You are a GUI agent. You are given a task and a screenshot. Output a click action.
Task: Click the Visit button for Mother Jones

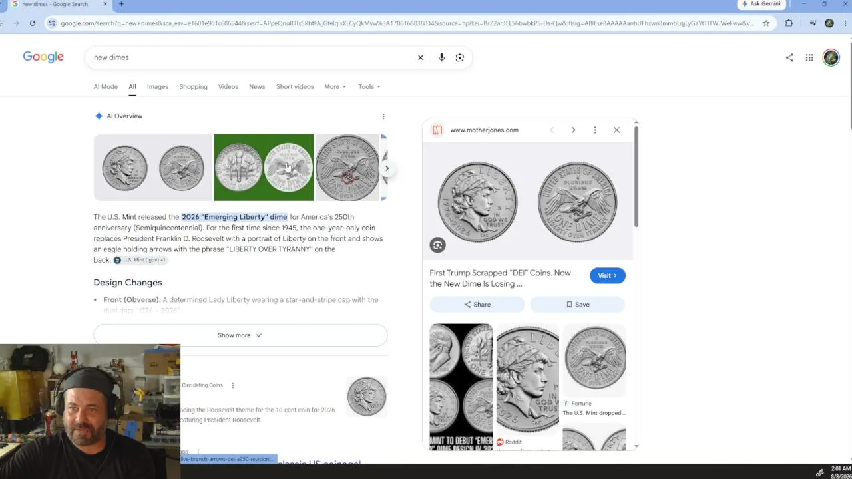[x=607, y=275]
